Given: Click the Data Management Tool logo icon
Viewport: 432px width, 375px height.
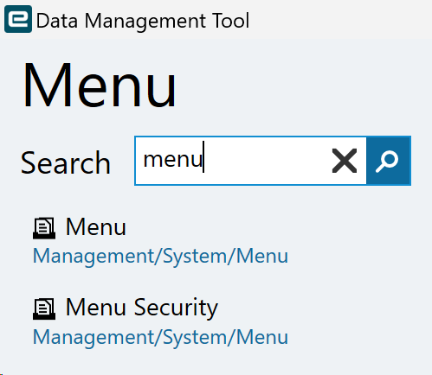Looking at the screenshot, I should (x=18, y=19).
